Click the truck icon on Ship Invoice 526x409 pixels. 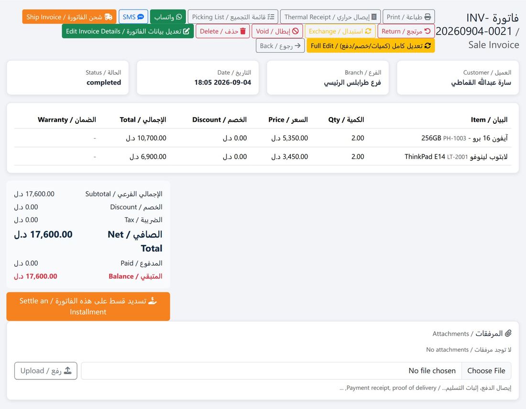click(108, 17)
